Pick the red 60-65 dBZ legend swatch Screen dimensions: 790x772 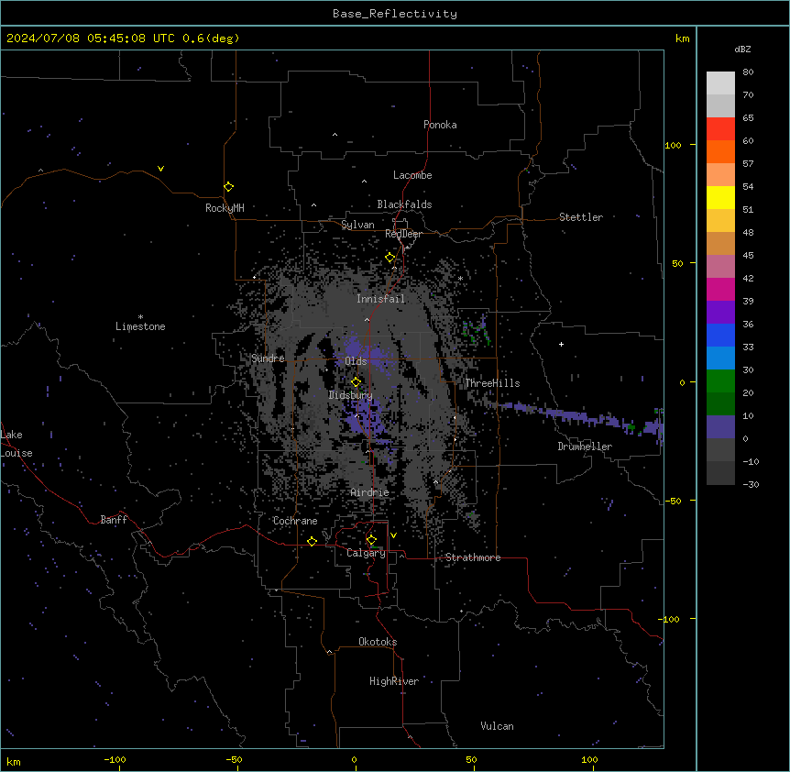(x=720, y=129)
